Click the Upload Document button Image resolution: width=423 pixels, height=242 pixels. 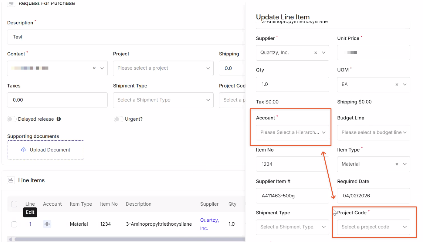(46, 150)
